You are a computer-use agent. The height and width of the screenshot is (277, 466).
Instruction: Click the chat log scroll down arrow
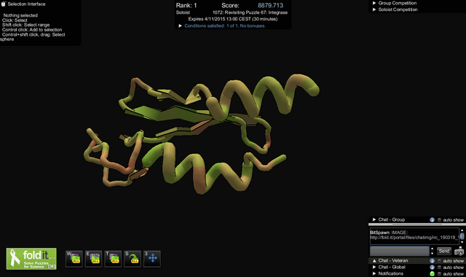pos(462,242)
